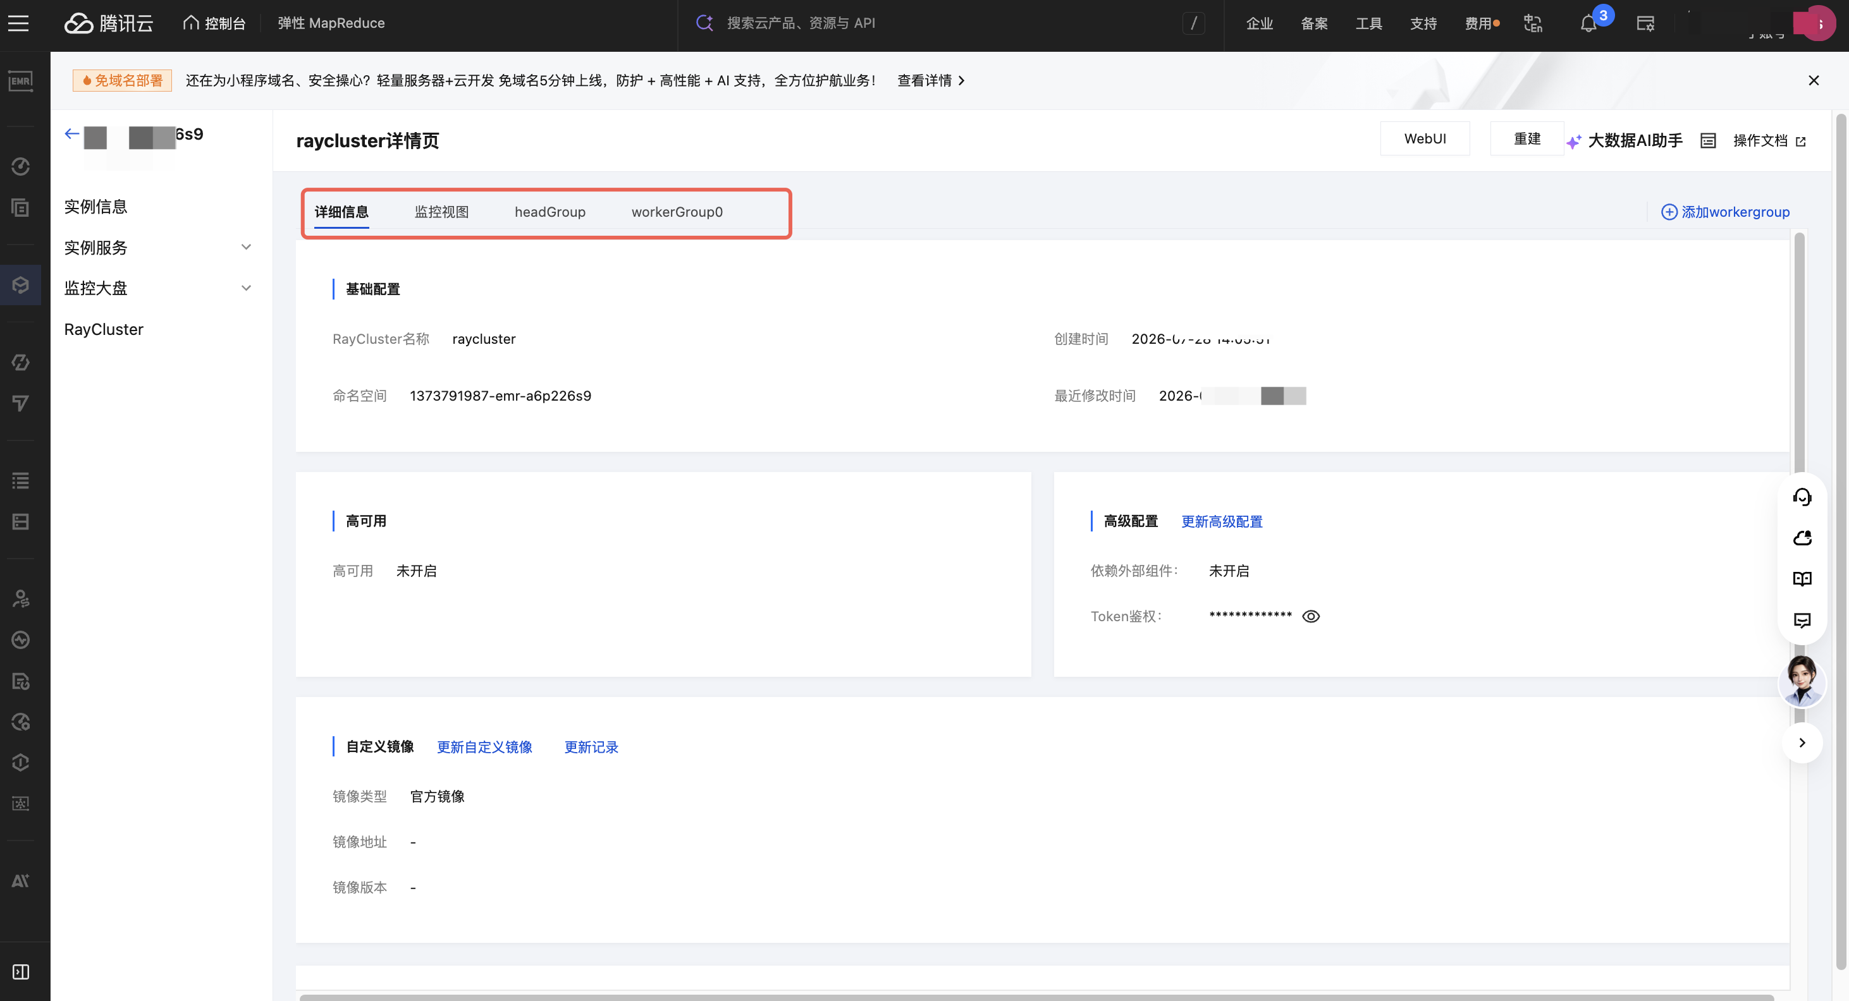Click the Tencent Cloud logo

tap(109, 23)
